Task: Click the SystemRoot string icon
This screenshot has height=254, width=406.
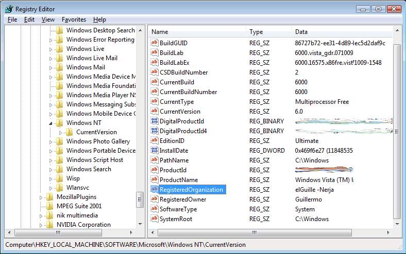Action: [155, 219]
